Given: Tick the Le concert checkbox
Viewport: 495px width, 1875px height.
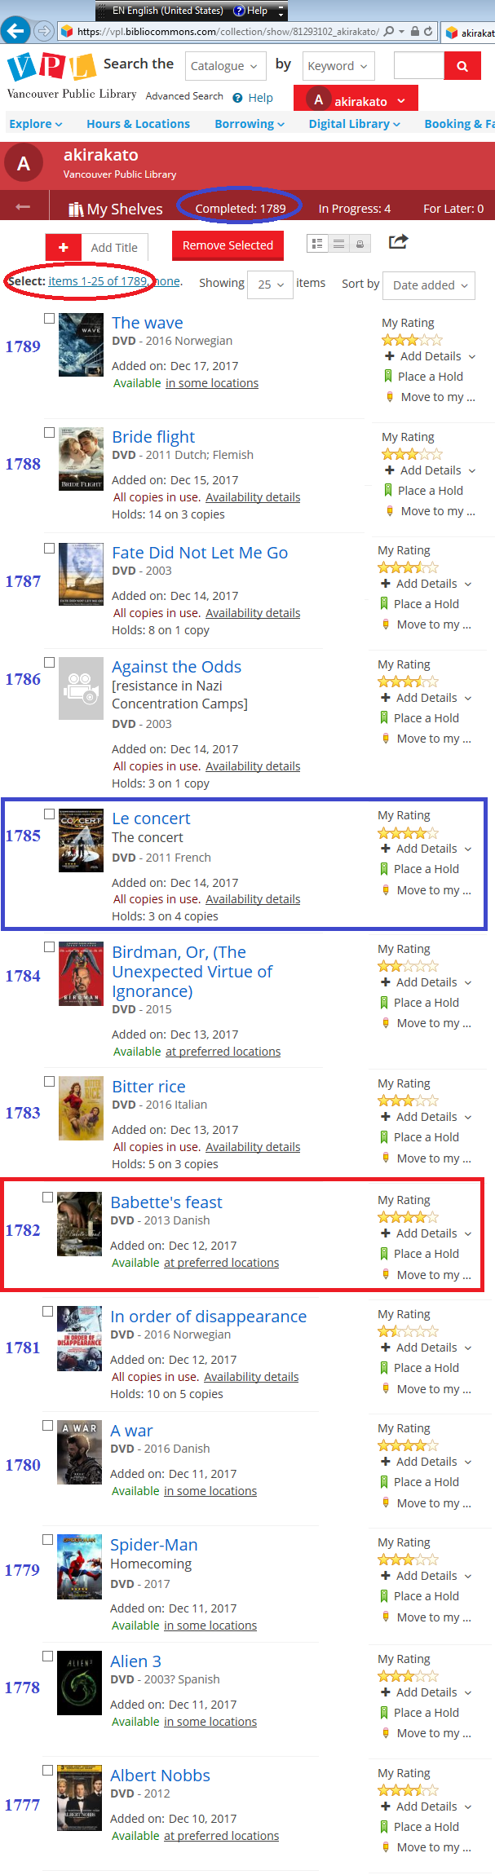Looking at the screenshot, I should tap(49, 814).
